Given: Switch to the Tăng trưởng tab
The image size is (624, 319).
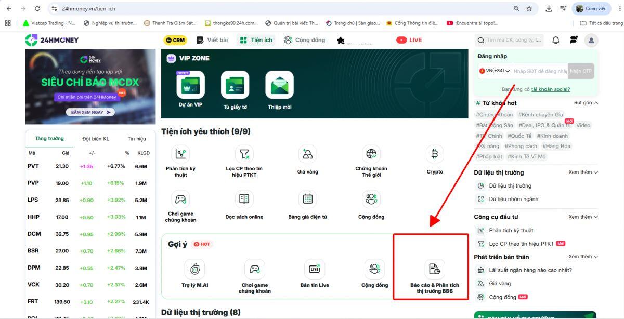Looking at the screenshot, I should click(x=49, y=139).
